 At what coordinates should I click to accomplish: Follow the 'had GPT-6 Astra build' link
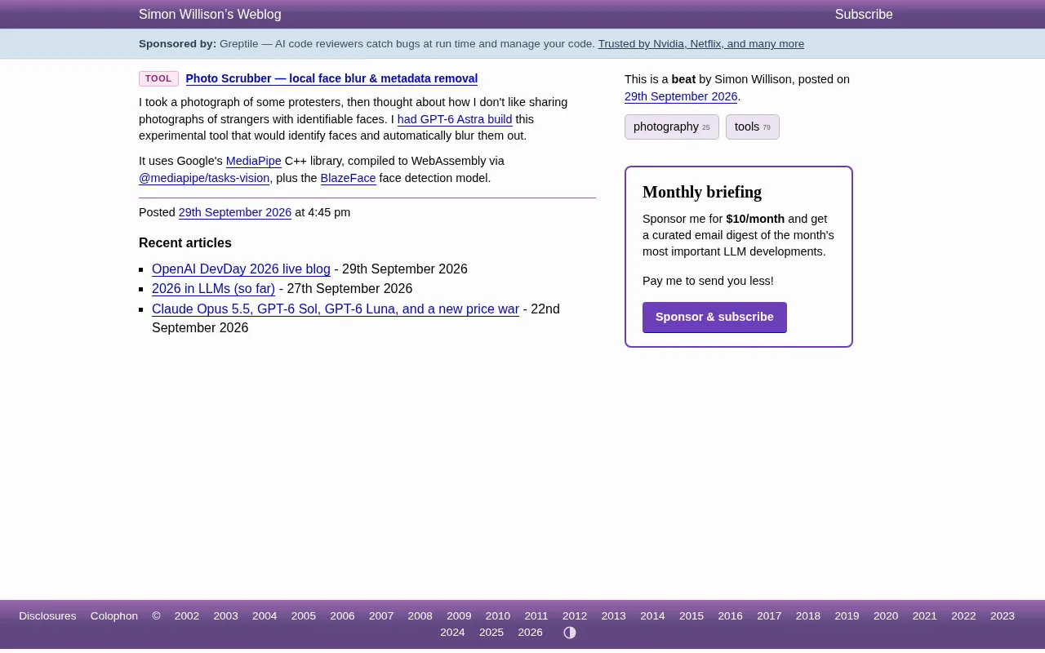[455, 119]
